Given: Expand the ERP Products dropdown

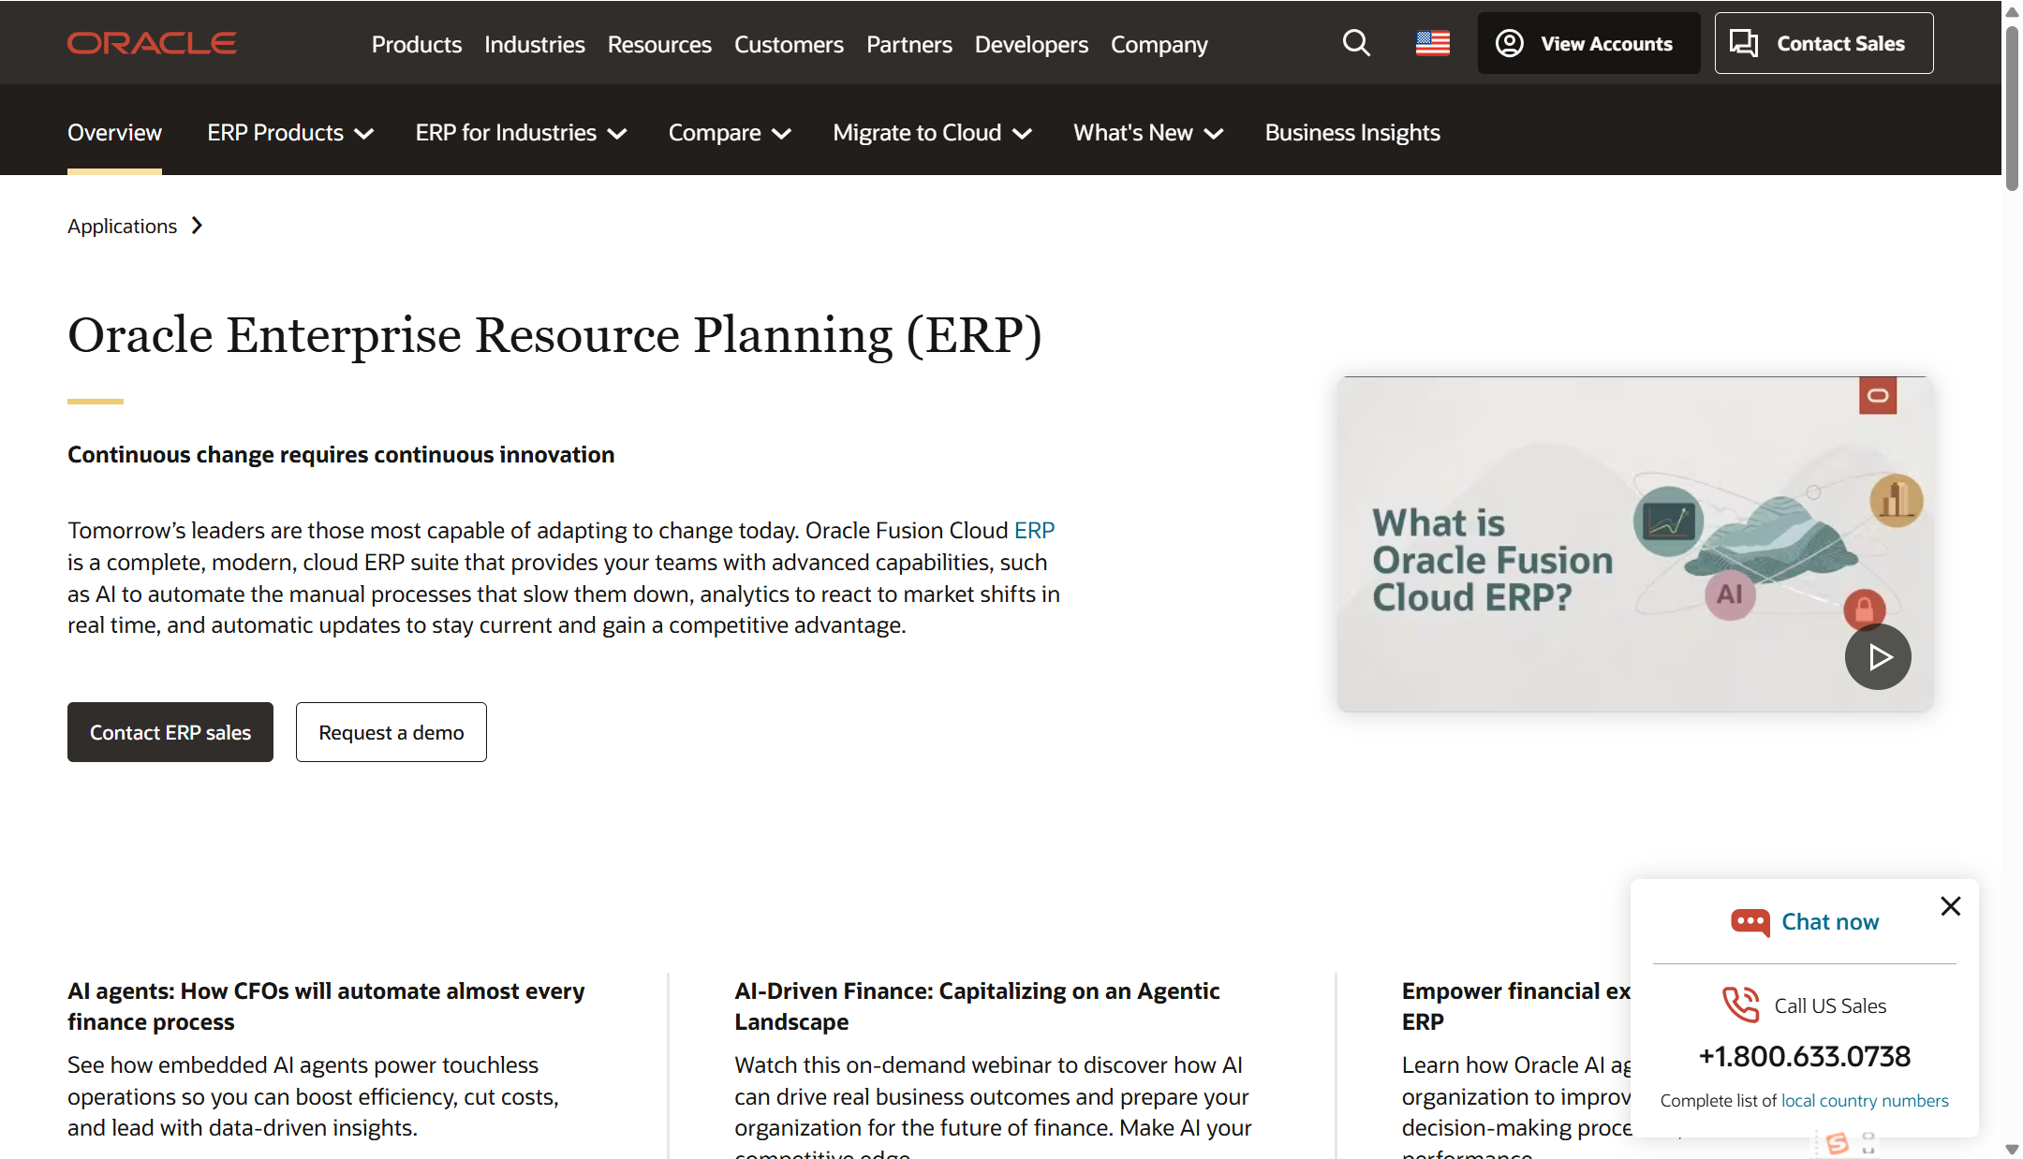Looking at the screenshot, I should click(290, 133).
